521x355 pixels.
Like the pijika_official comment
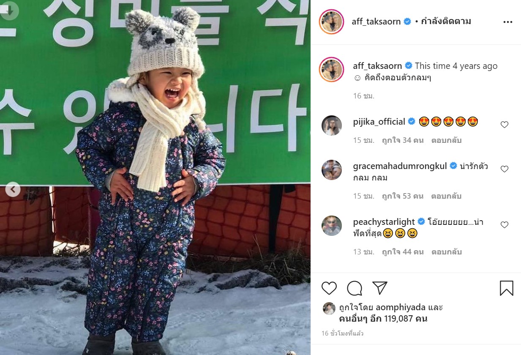point(504,125)
